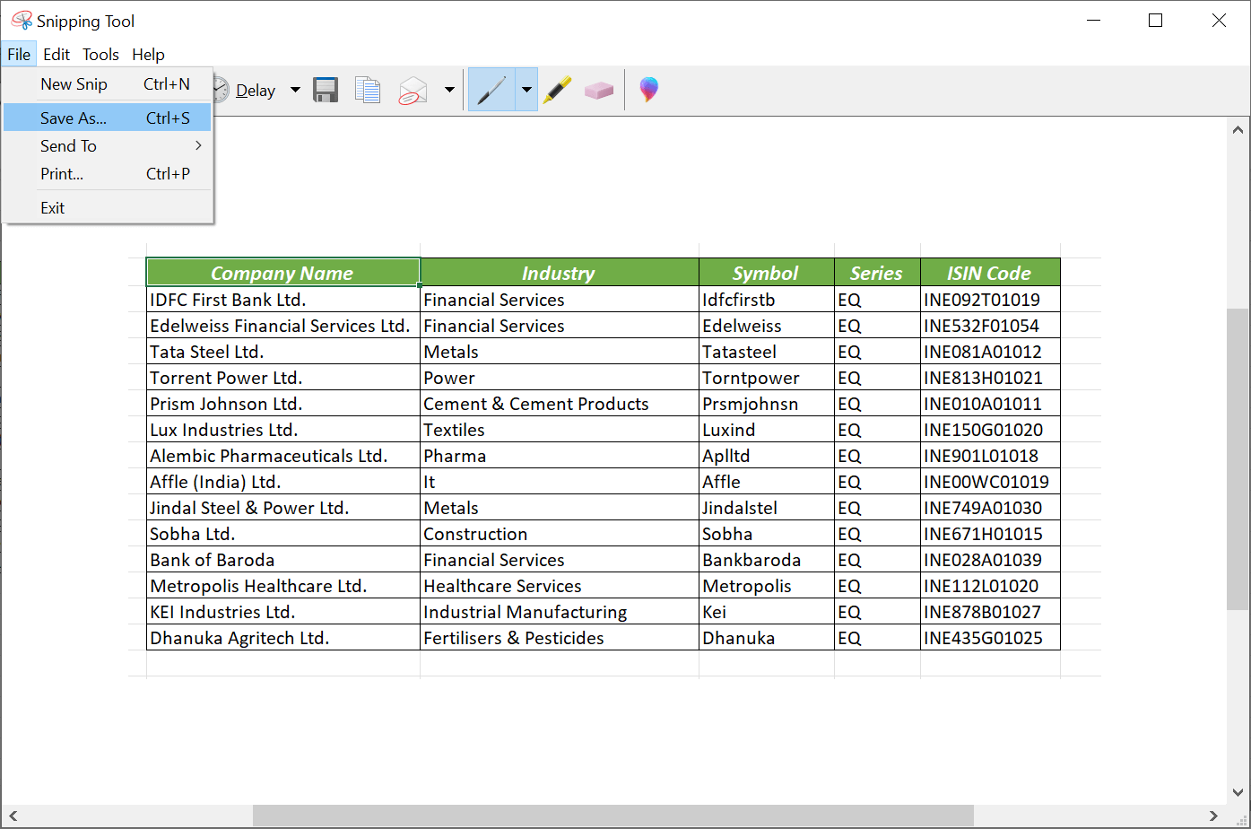Click the scroll left arrow

point(12,816)
